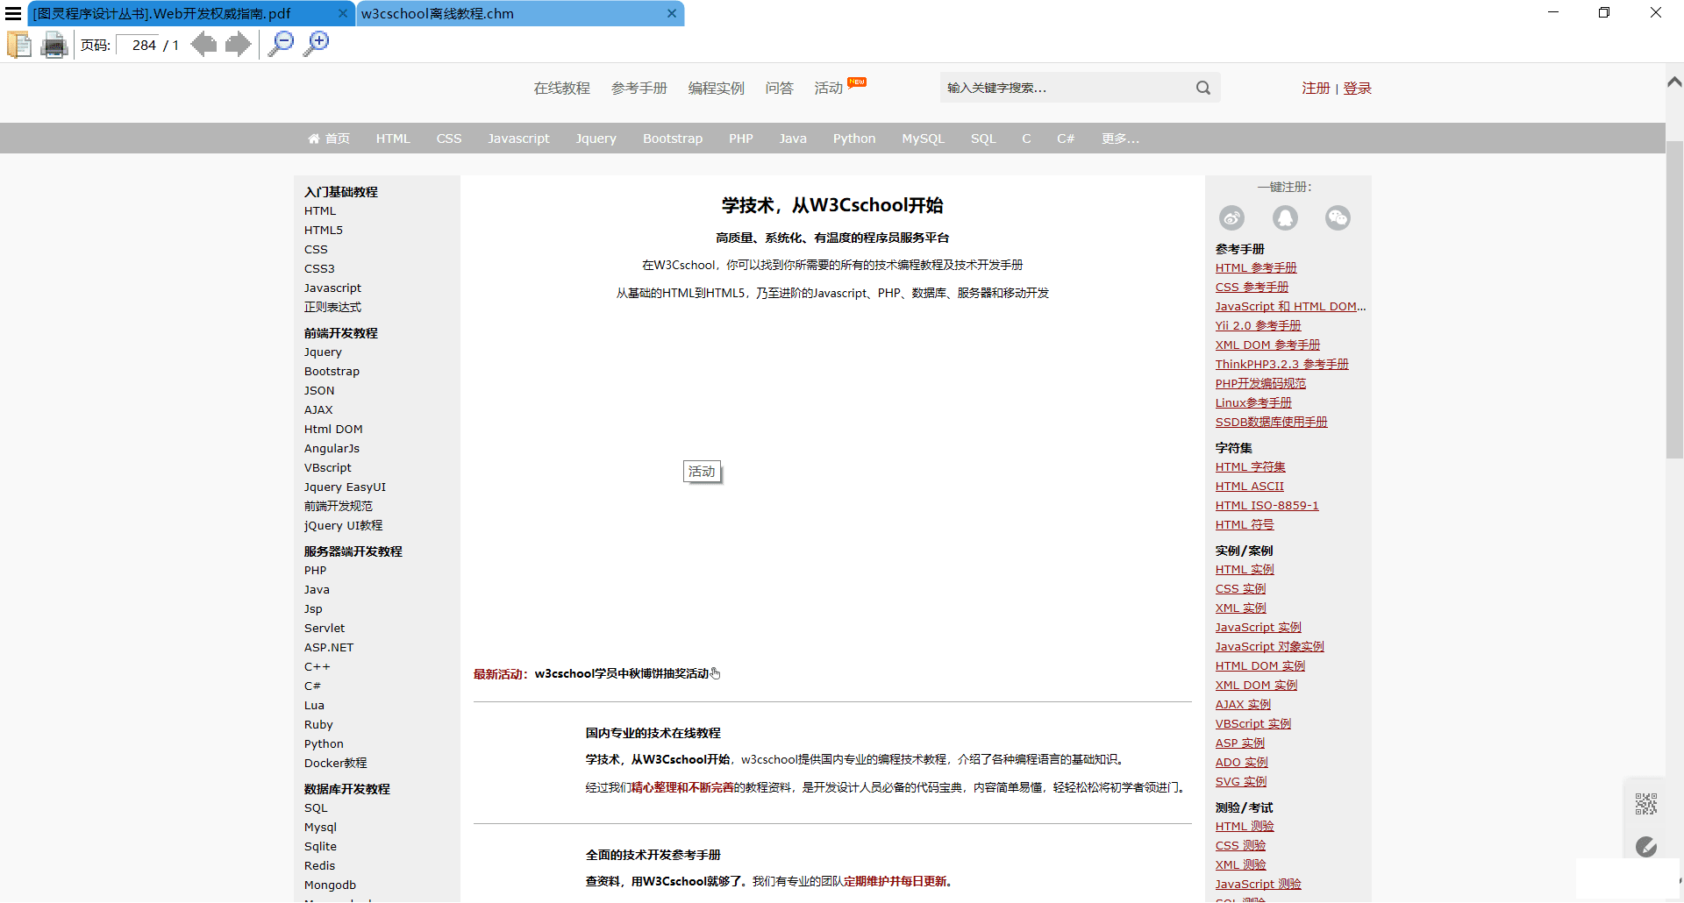This screenshot has width=1684, height=903.
Task: Click the 注册 link
Action: click(1316, 88)
